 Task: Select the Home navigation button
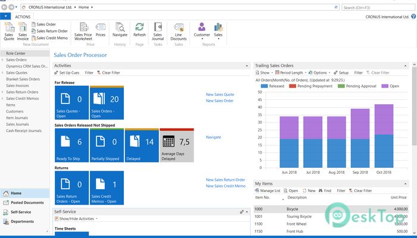pos(25,193)
